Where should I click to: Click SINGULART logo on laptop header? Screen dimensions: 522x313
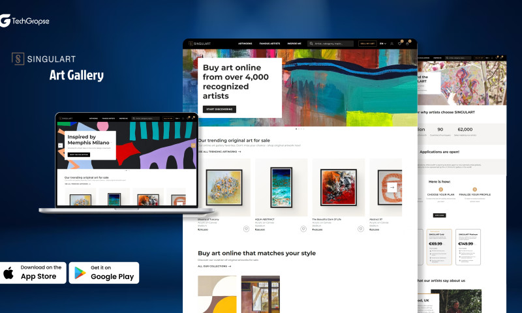pyautogui.click(x=66, y=119)
